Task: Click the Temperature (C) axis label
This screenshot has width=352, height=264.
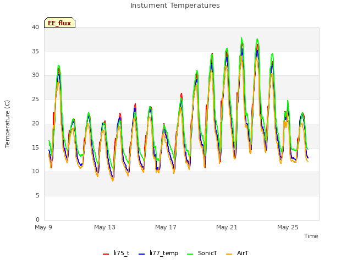Action: point(7,124)
